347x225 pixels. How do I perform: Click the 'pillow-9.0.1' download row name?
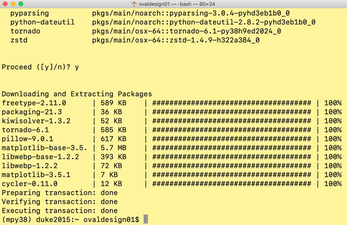[x=27, y=139]
